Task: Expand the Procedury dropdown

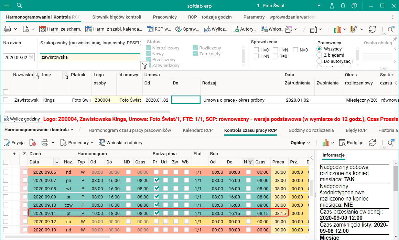Action: 78,142
